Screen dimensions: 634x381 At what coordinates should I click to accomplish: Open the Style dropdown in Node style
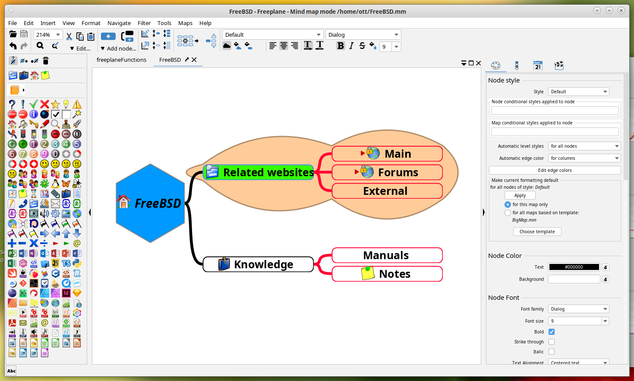(578, 92)
